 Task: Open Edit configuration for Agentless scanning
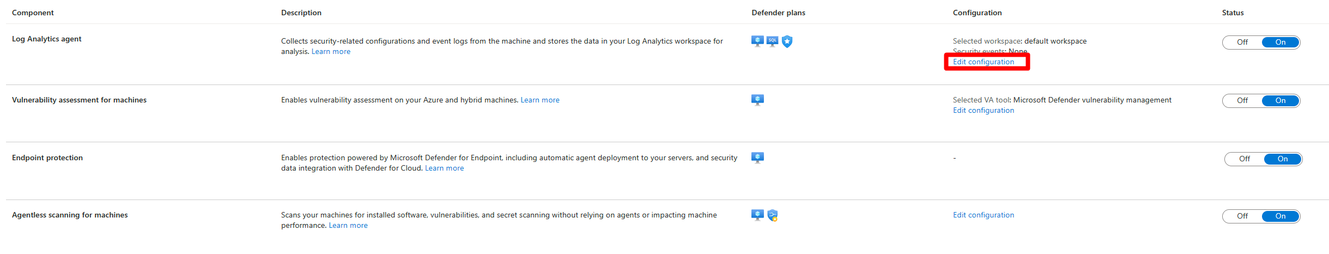[984, 215]
